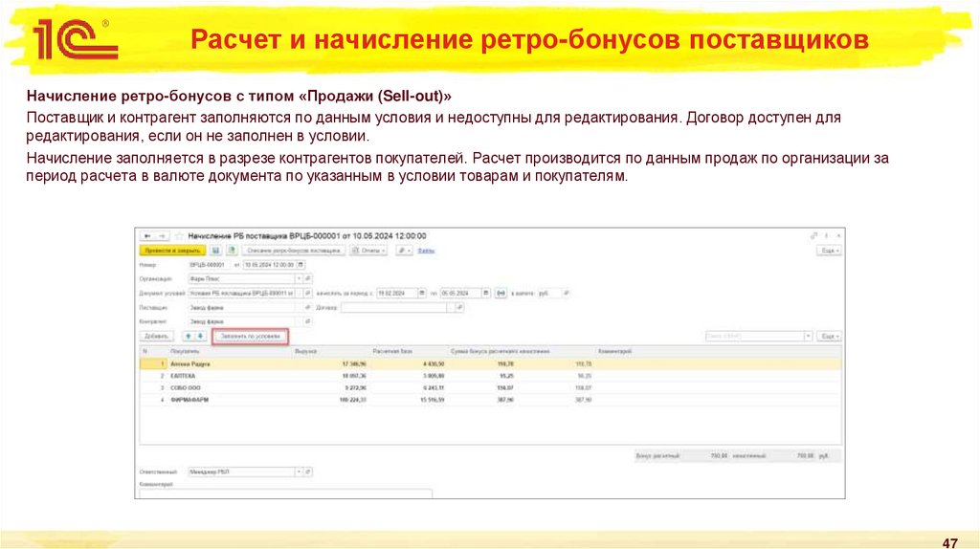Expand the Организация dropdown arrow
This screenshot has height=549, width=980.
[299, 278]
